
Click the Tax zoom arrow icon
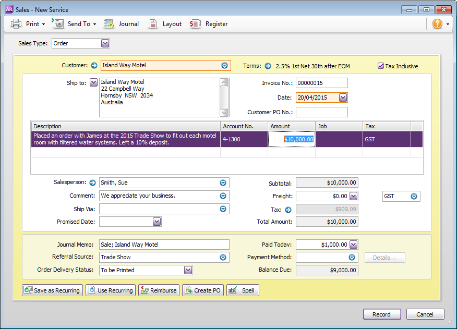click(x=287, y=210)
